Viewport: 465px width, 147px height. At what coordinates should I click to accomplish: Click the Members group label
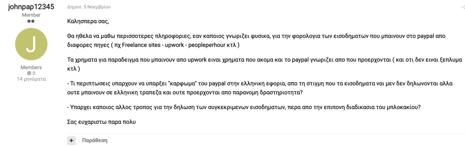point(31,67)
